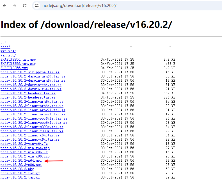Click the Index of /download/release/v16.20.2/ heading

click(86, 25)
